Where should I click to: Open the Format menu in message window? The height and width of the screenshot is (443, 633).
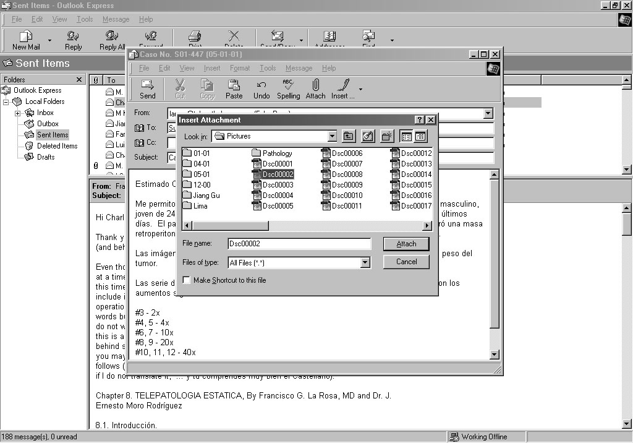pos(240,68)
